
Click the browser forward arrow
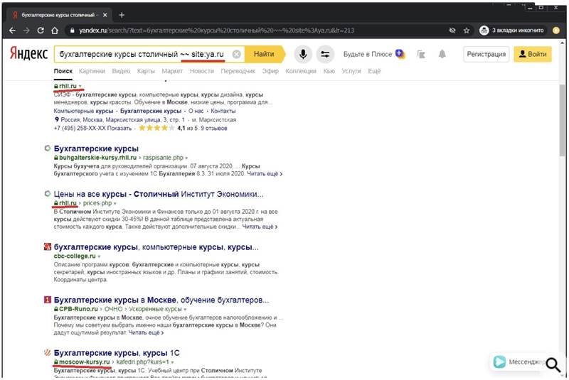point(26,31)
